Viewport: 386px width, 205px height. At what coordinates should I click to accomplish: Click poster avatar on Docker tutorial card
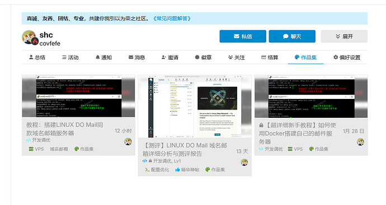click(360, 142)
